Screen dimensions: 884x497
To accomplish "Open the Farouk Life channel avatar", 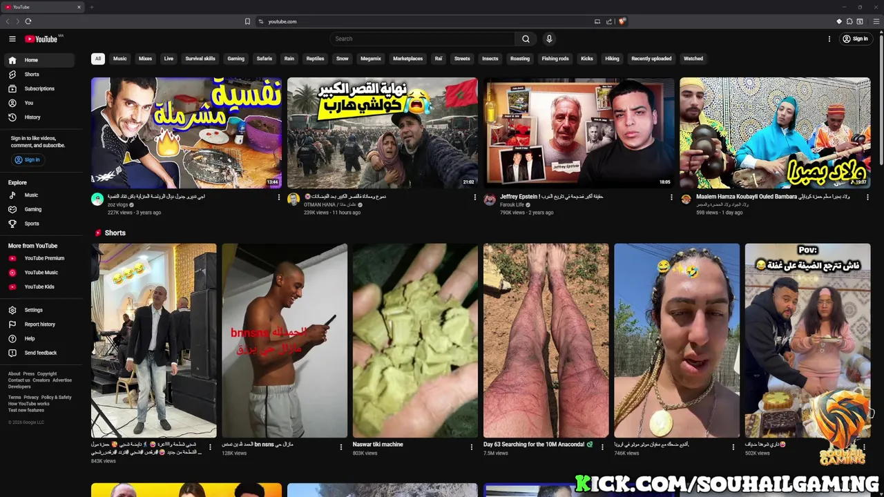I will click(x=490, y=199).
